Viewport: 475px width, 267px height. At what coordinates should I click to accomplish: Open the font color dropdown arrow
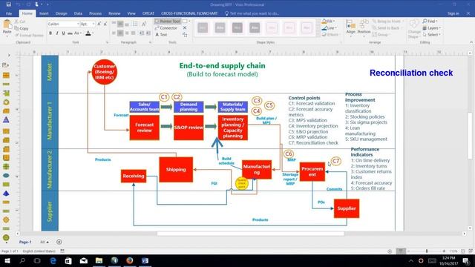tap(93, 33)
